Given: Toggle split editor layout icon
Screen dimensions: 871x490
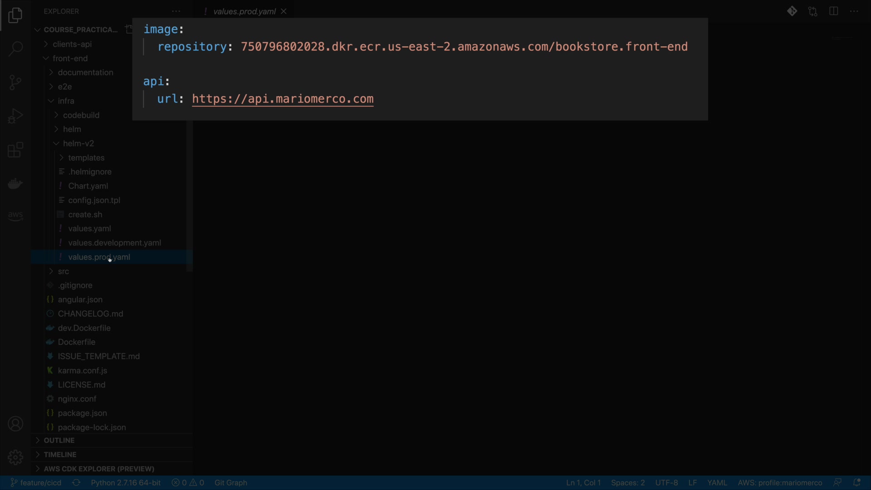Looking at the screenshot, I should [833, 11].
